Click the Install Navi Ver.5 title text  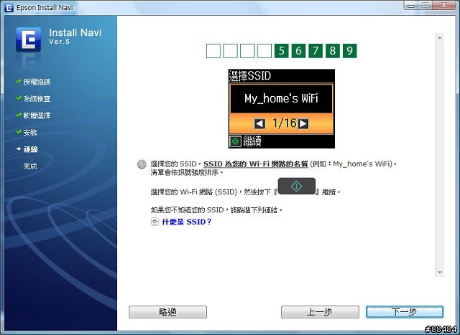(75, 36)
